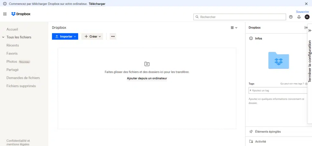This screenshot has height=146, width=312.
Task: Click the Dropbox title in details panel
Action: tap(254, 28)
